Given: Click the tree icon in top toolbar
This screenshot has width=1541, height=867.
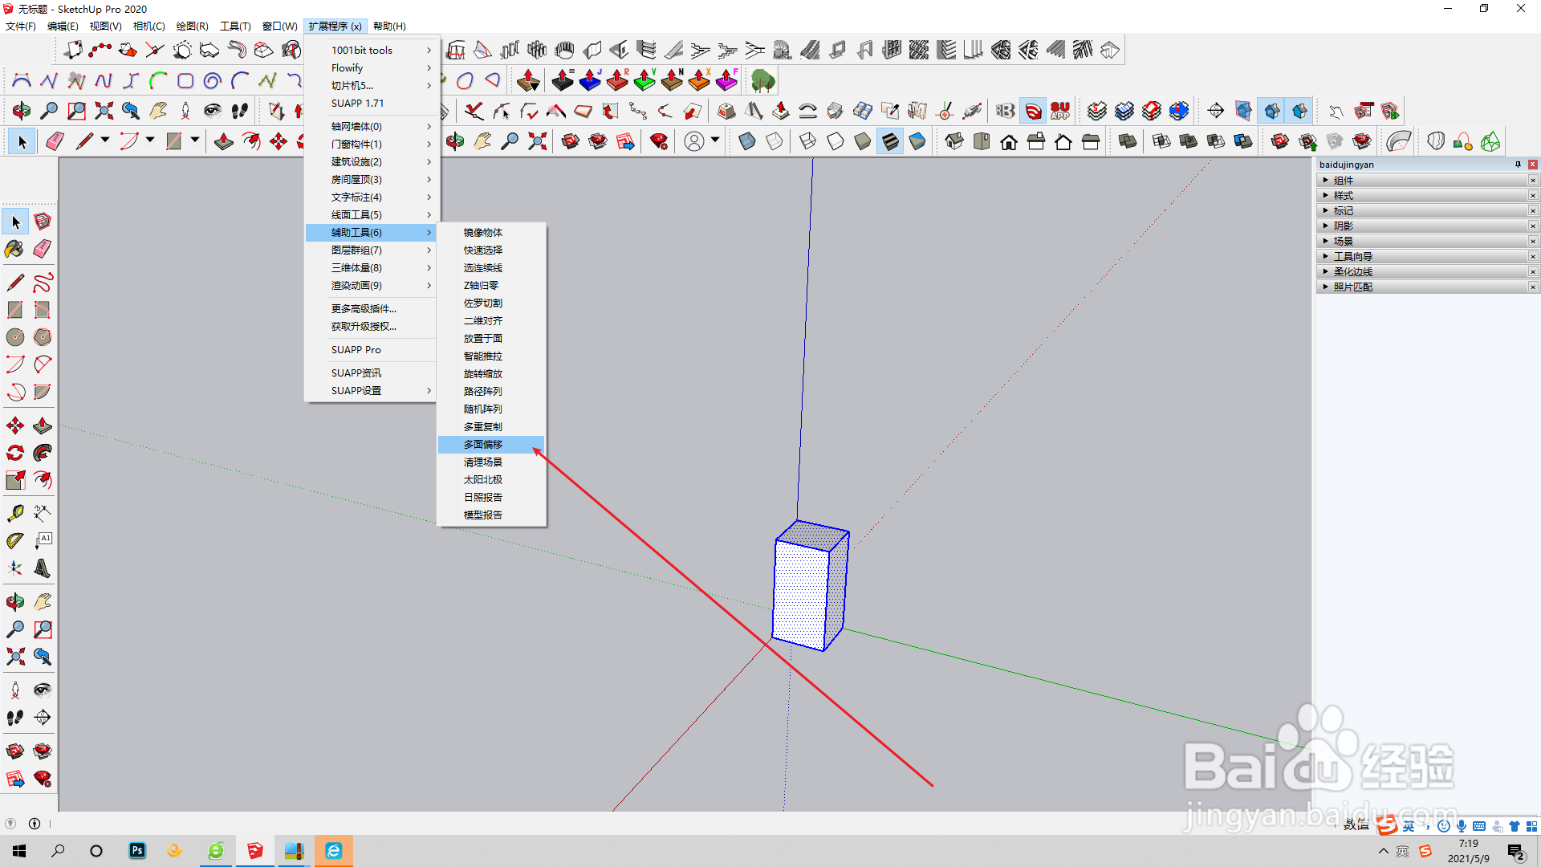Looking at the screenshot, I should (762, 80).
